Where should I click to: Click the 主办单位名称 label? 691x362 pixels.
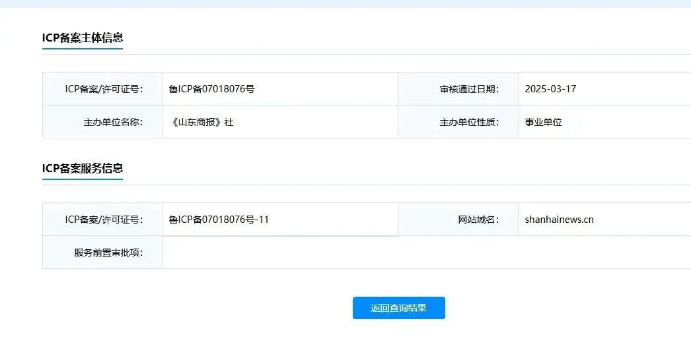pyautogui.click(x=113, y=122)
